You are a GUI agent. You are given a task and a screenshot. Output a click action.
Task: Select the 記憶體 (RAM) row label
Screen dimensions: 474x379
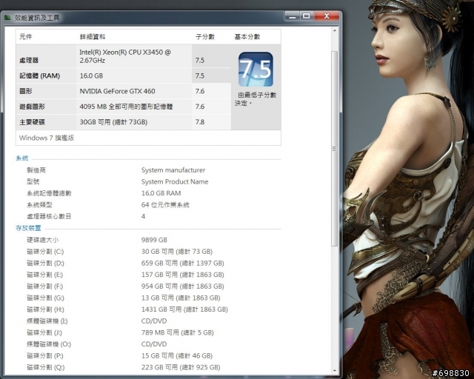tap(39, 76)
